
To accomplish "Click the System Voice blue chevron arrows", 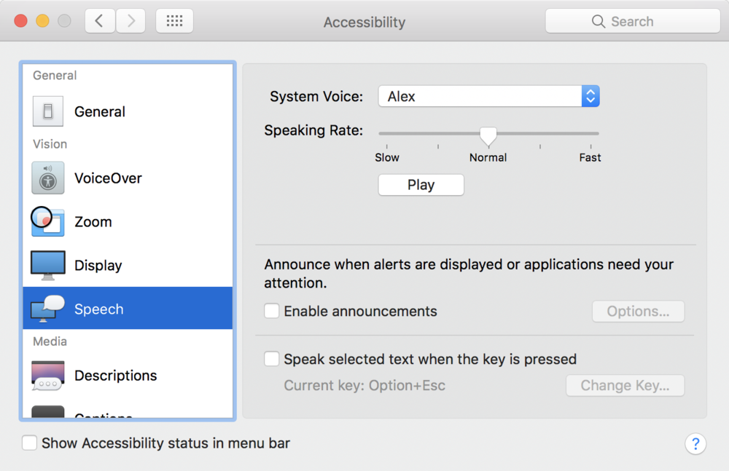I will tap(590, 96).
